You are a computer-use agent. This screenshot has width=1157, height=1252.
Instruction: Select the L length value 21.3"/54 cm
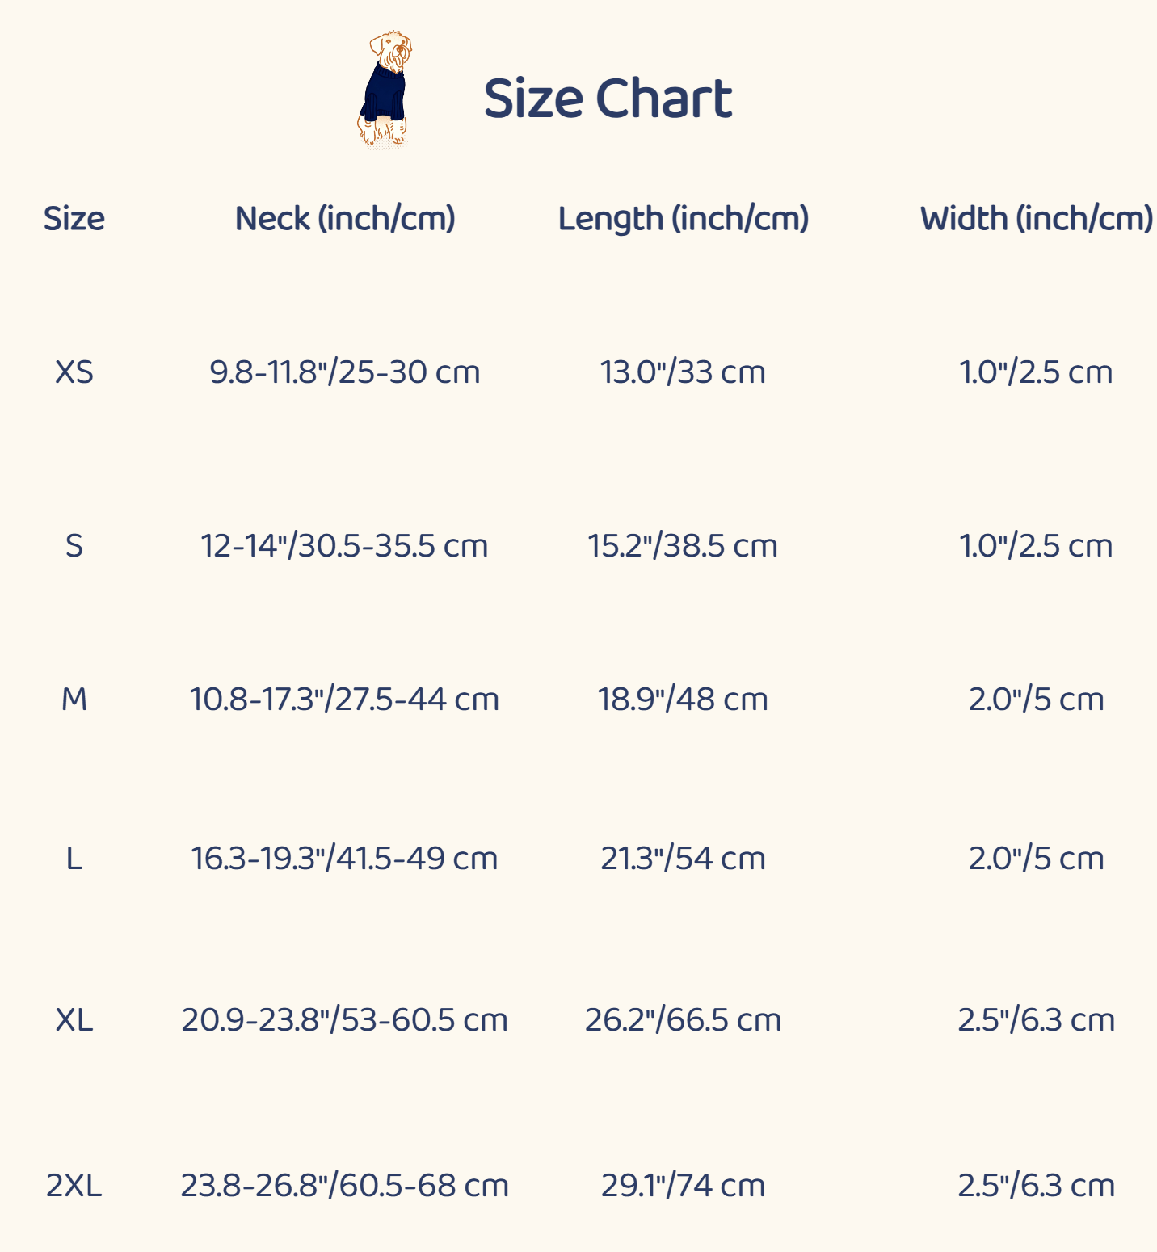click(x=683, y=859)
